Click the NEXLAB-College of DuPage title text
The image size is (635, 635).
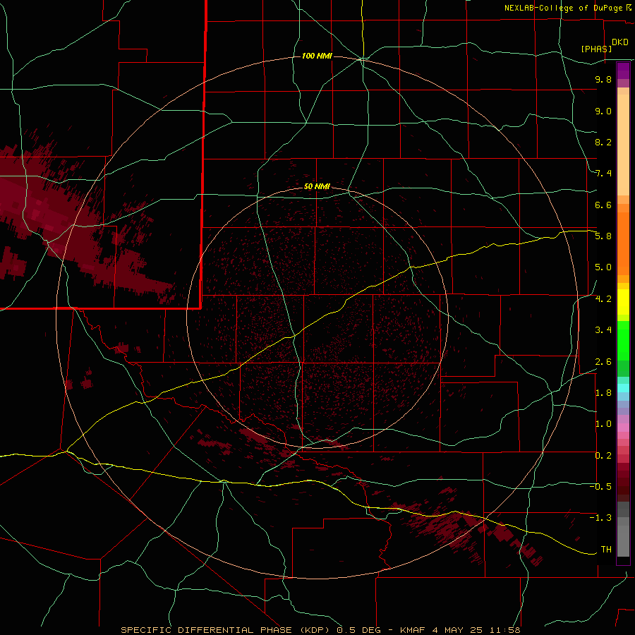(x=564, y=8)
